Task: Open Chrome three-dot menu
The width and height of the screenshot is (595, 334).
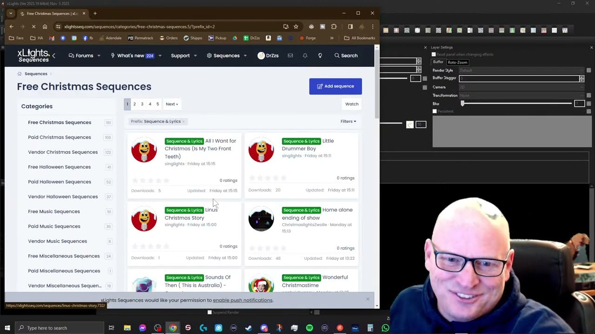Action: pos(372,26)
